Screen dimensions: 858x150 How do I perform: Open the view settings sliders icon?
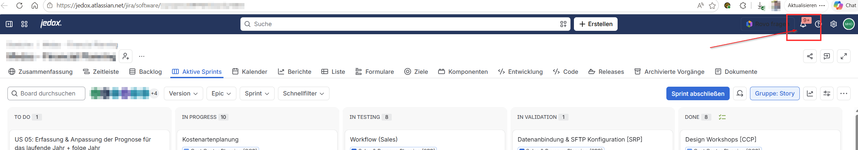pos(827,93)
